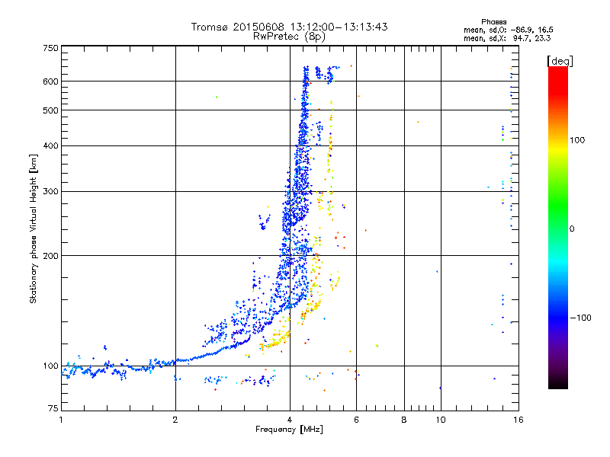610x457 pixels.
Task: Click the y-axis tick label '75'
Action: tap(53, 408)
